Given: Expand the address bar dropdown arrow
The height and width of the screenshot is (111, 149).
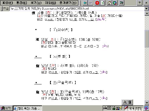Looking at the screenshot, I should click(x=146, y=9).
